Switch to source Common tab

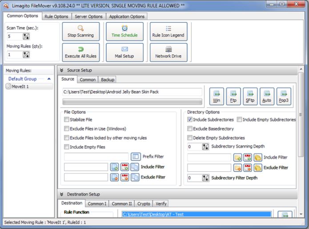click(x=88, y=80)
